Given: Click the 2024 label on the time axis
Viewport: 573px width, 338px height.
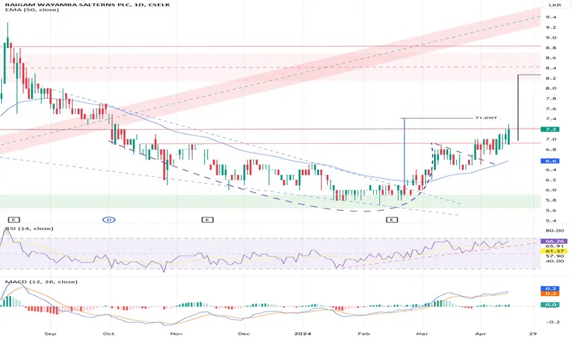Looking at the screenshot, I should [x=302, y=334].
